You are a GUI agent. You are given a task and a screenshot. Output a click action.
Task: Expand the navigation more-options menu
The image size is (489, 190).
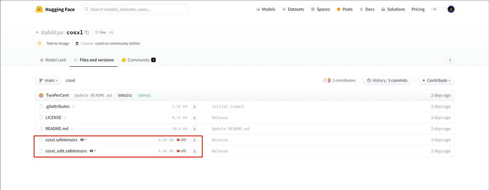point(434,9)
